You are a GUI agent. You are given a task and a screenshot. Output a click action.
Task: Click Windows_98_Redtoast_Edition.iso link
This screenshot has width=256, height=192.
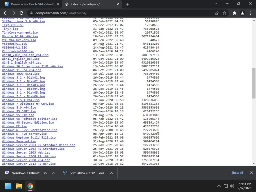30,119
